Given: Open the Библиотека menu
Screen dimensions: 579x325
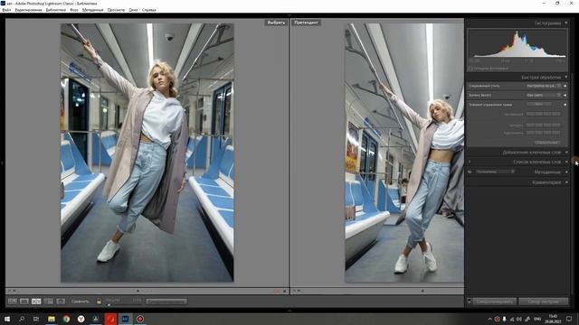Looking at the screenshot, I should pyautogui.click(x=56, y=10).
